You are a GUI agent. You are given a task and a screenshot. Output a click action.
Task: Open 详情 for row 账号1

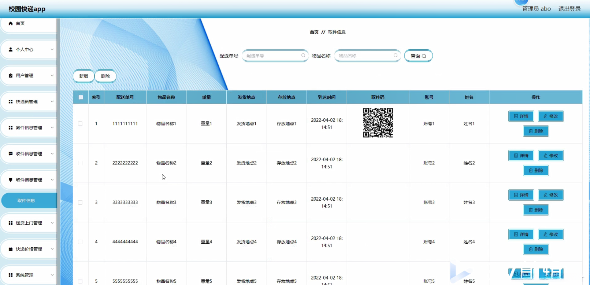click(521, 116)
